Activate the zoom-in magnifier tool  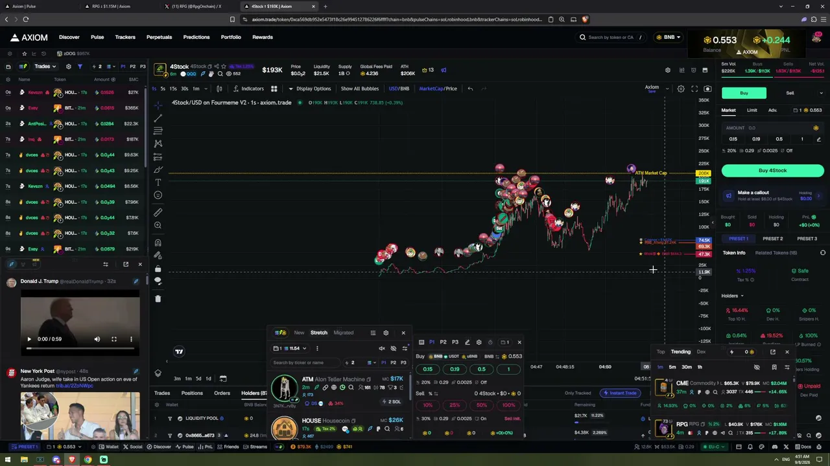point(158,225)
